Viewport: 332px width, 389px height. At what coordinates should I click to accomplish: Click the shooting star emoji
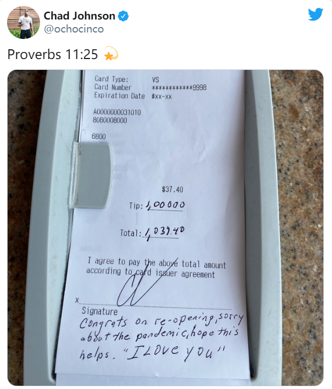pyautogui.click(x=111, y=54)
